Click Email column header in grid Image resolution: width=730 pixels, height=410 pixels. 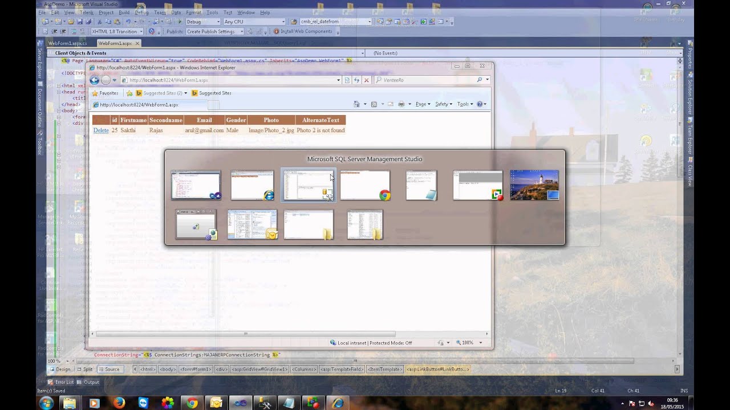pos(204,120)
